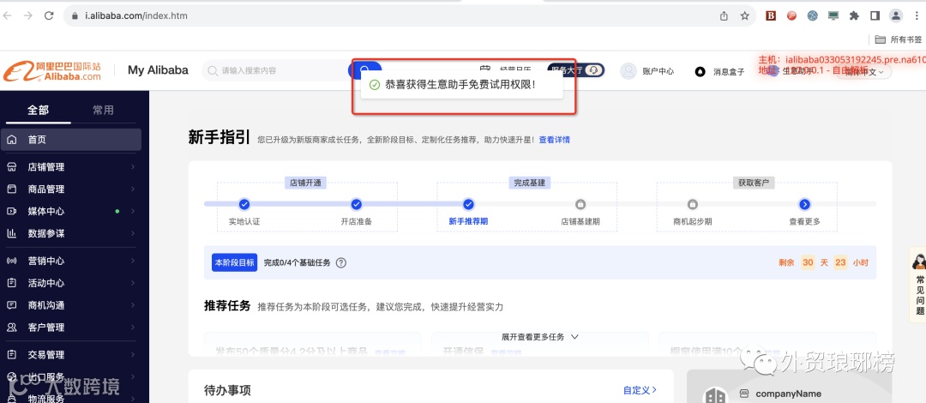Expand 店铺管理 with its chevron
The width and height of the screenshot is (926, 403).
pyautogui.click(x=133, y=167)
